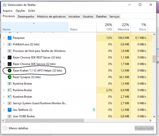Click the horizontal scrollbar right arrow
159x136 pixels.
pyautogui.click(x=150, y=120)
